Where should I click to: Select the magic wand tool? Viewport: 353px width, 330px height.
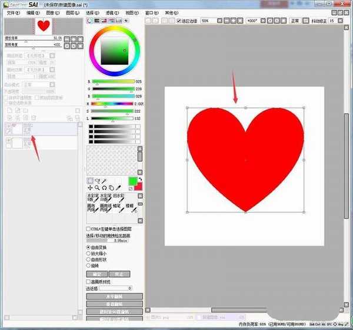tap(104, 181)
